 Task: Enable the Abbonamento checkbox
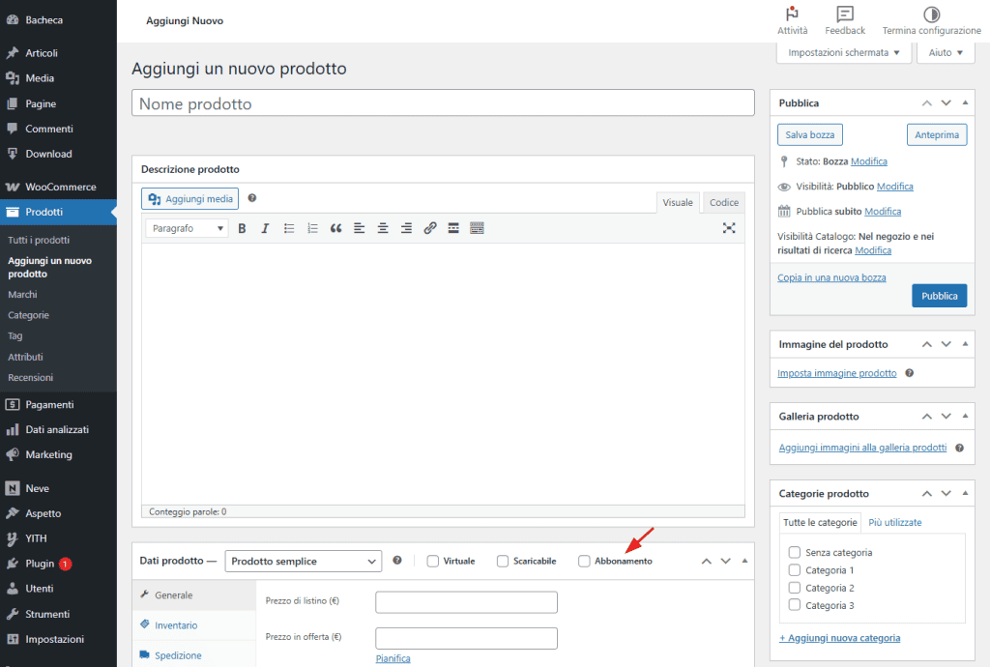click(x=584, y=561)
